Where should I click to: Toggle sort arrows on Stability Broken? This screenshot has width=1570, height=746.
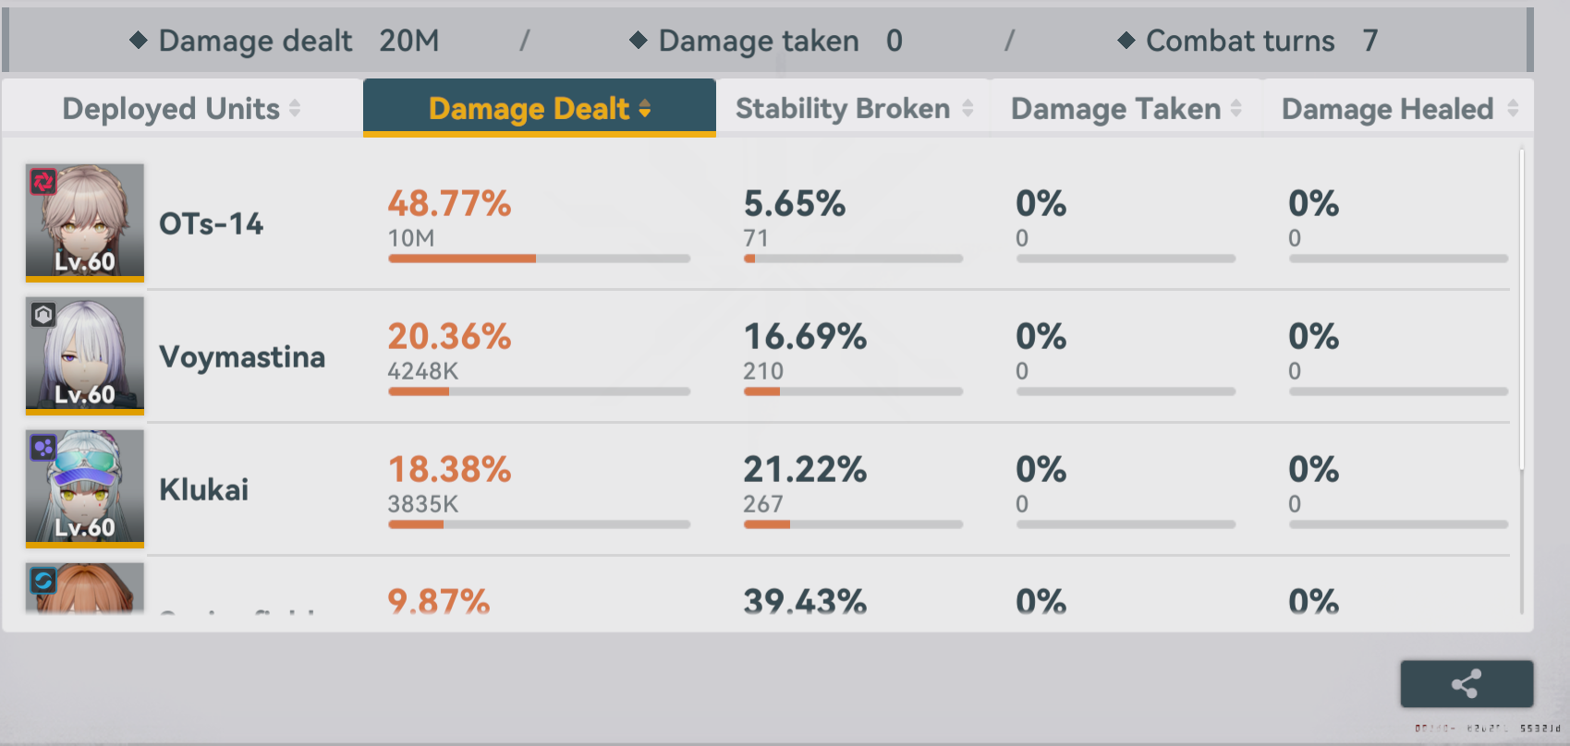tap(968, 108)
